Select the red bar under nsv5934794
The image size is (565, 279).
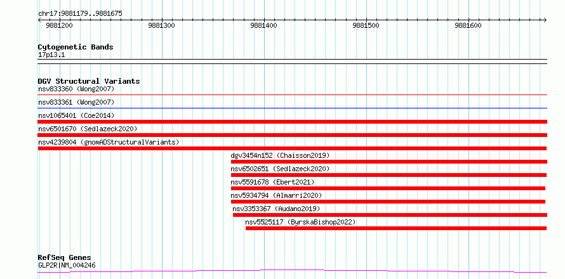coord(388,202)
